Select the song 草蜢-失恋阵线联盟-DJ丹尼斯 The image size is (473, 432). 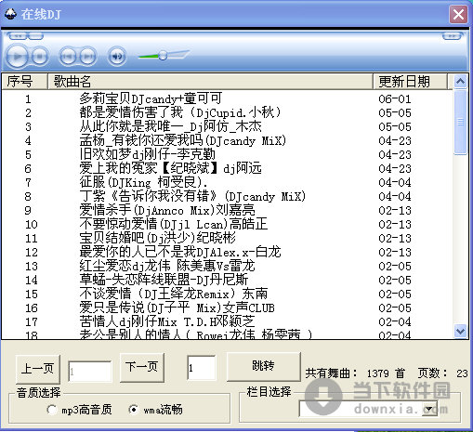(x=164, y=280)
